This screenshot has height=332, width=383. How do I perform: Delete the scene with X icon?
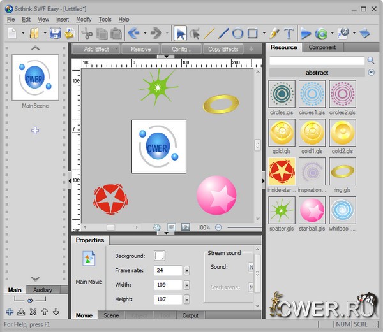click(x=33, y=312)
